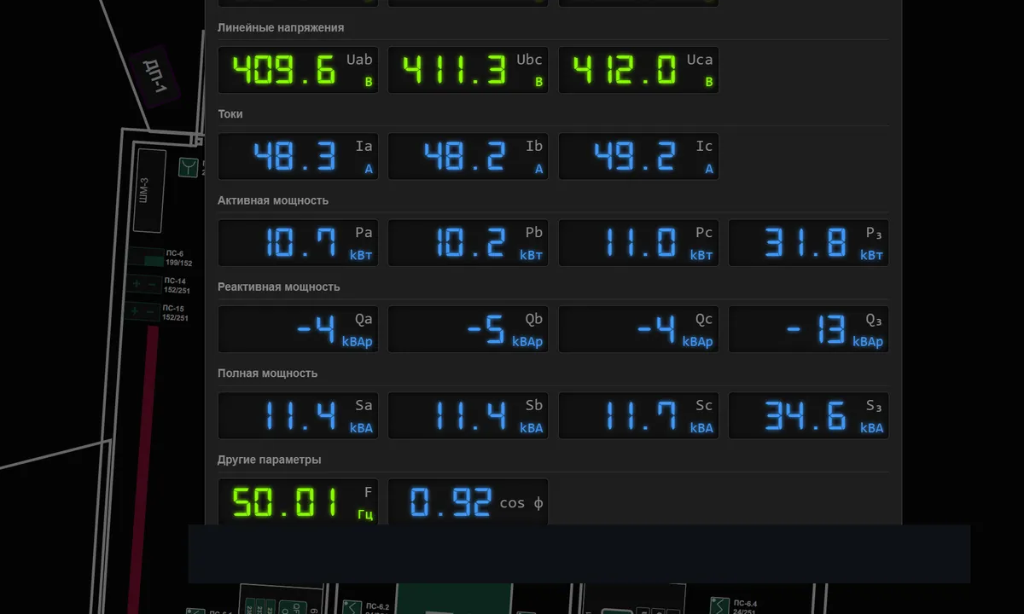Image resolution: width=1024 pixels, height=614 pixels.
Task: Click the Токи section heading
Action: [x=230, y=113]
